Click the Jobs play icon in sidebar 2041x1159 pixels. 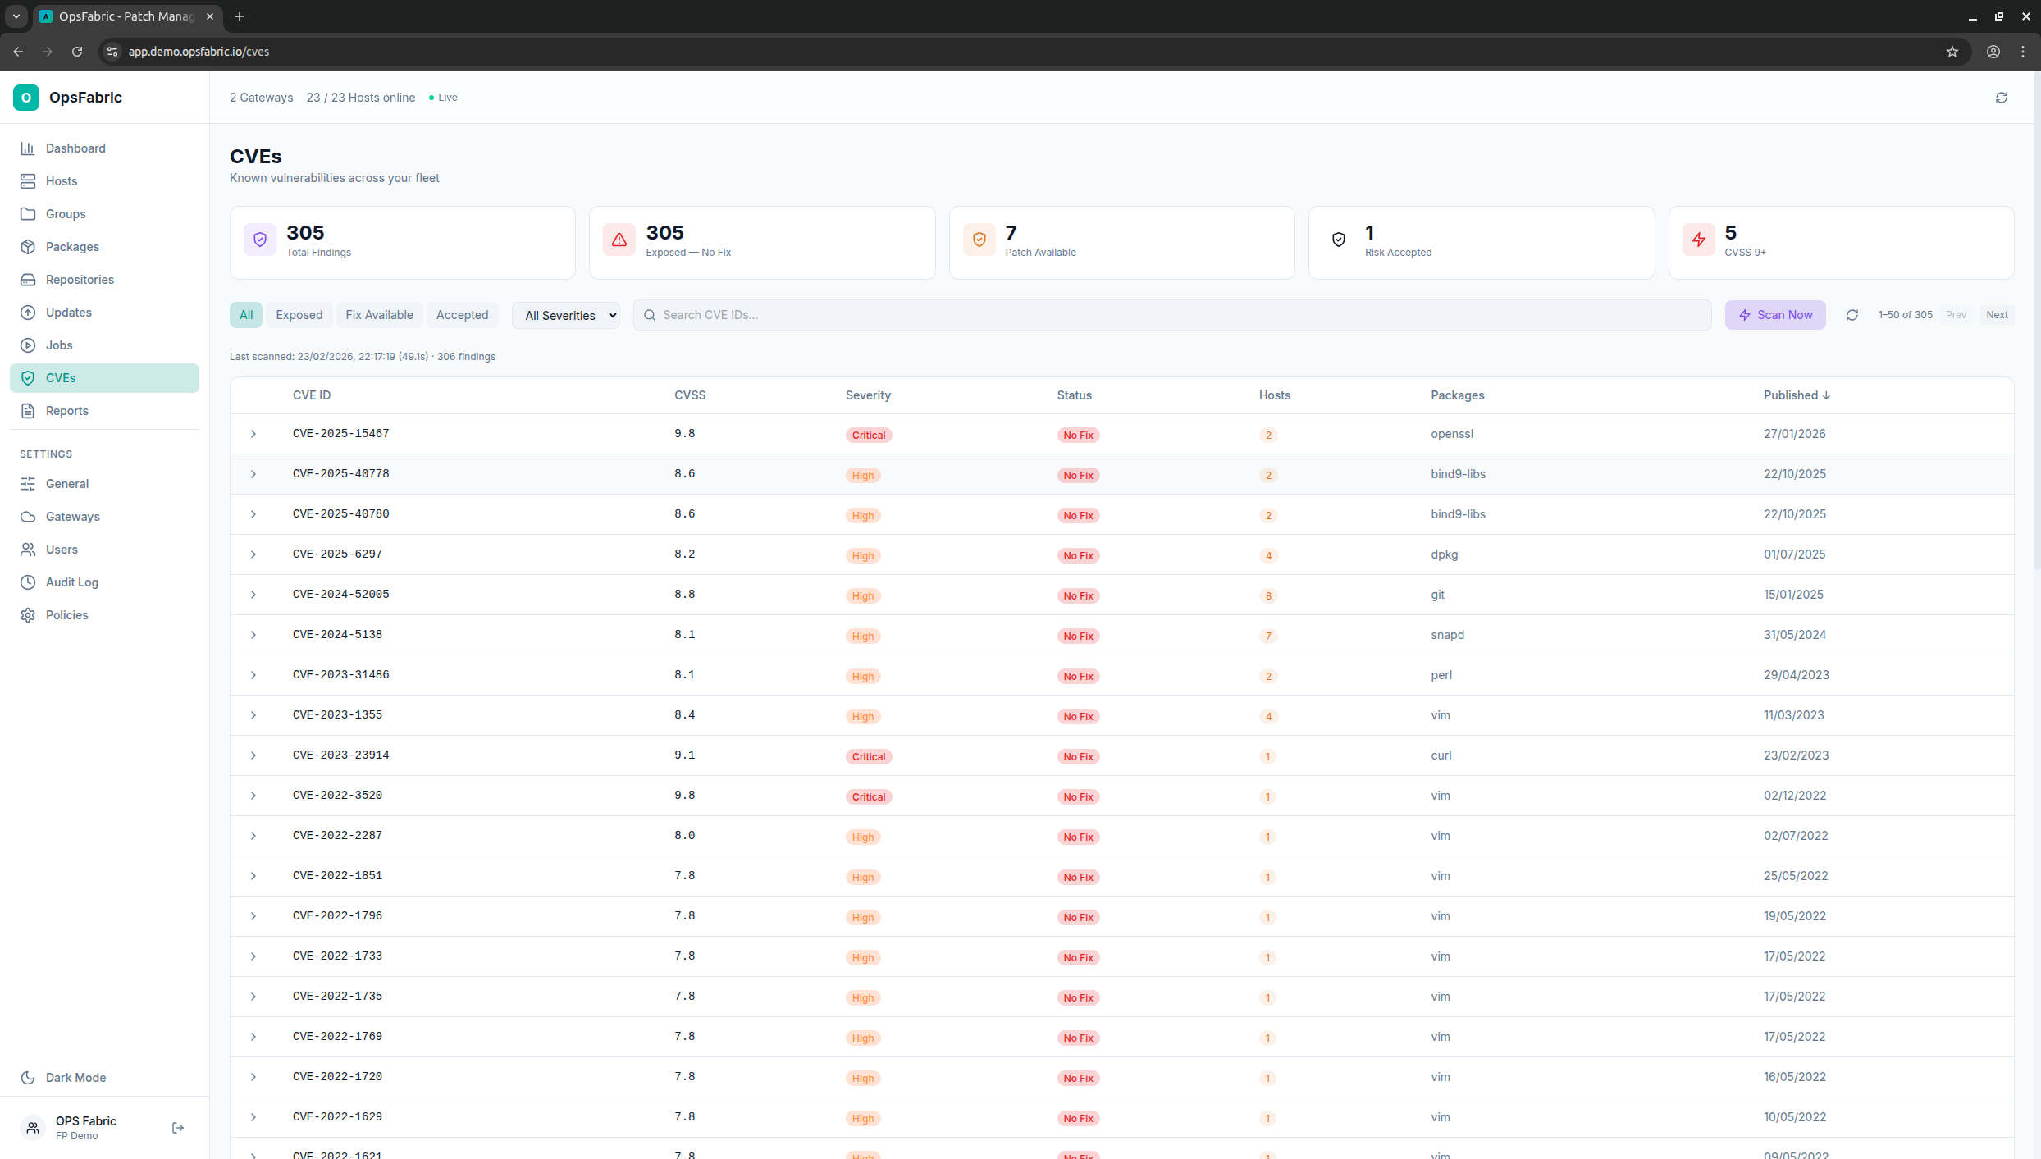(x=28, y=345)
